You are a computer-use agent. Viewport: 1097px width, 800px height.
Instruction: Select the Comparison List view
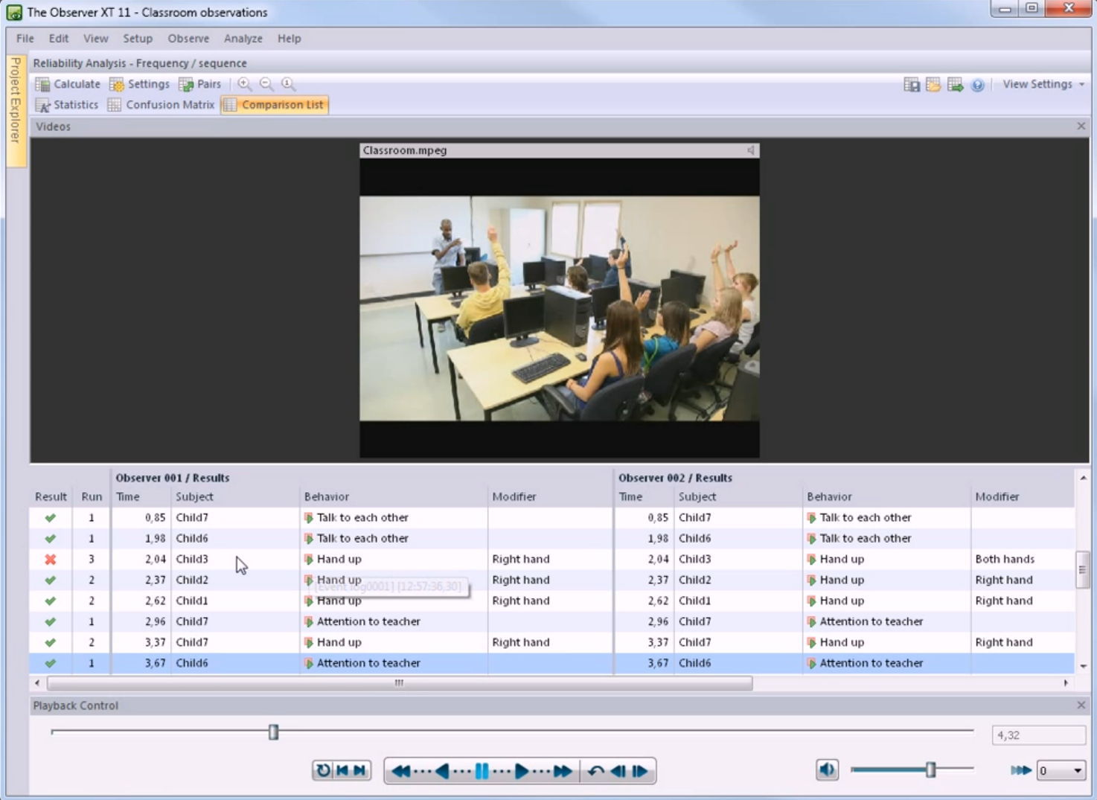click(x=275, y=105)
